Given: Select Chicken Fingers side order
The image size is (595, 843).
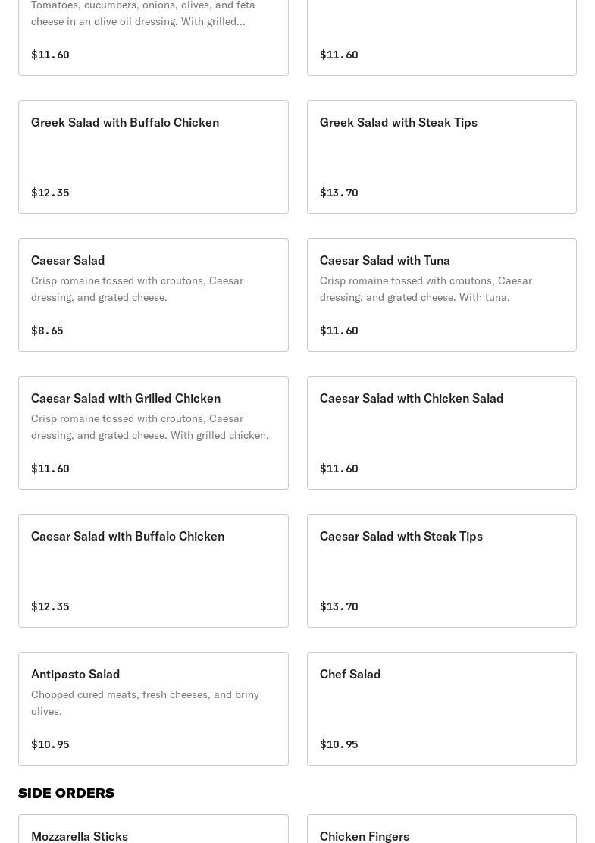Looking at the screenshot, I should (442, 829).
